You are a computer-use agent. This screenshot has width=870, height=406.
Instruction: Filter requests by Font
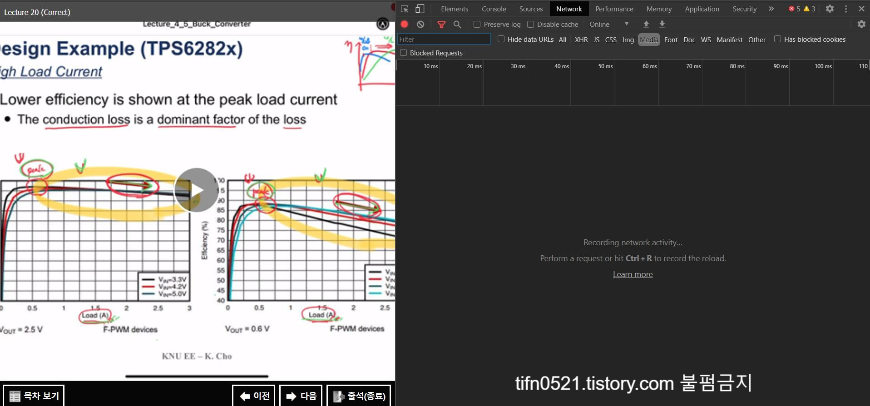(x=671, y=40)
